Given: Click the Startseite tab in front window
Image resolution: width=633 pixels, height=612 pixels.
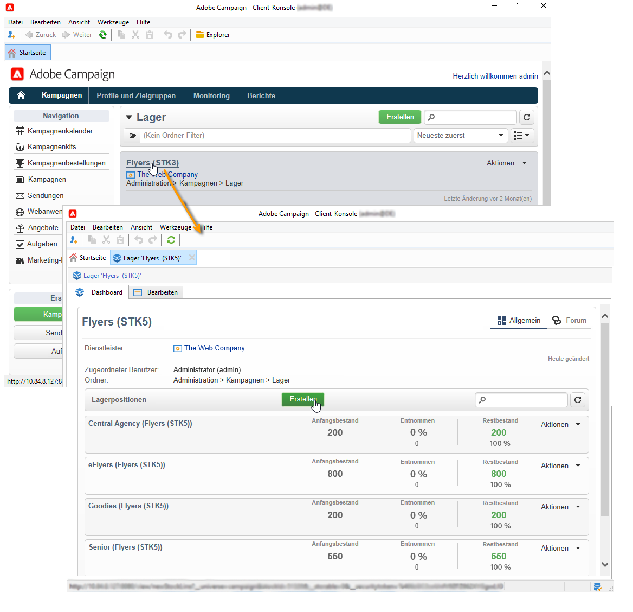Looking at the screenshot, I should click(88, 258).
